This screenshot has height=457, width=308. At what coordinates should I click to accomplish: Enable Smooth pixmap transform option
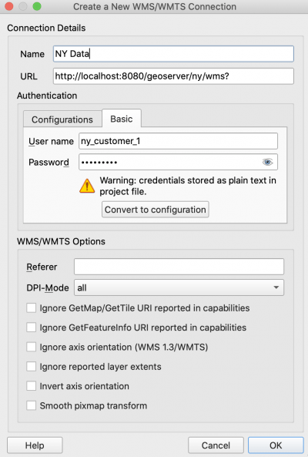[31, 405]
